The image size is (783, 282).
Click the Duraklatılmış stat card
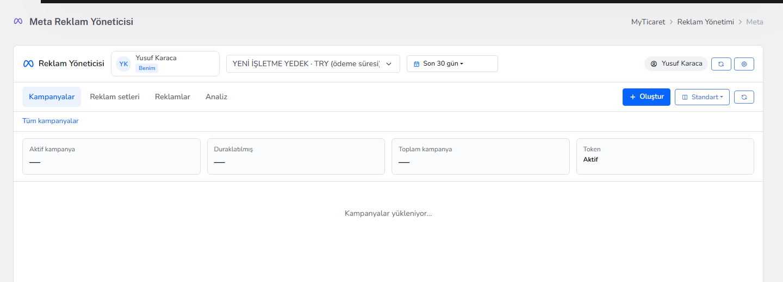296,156
